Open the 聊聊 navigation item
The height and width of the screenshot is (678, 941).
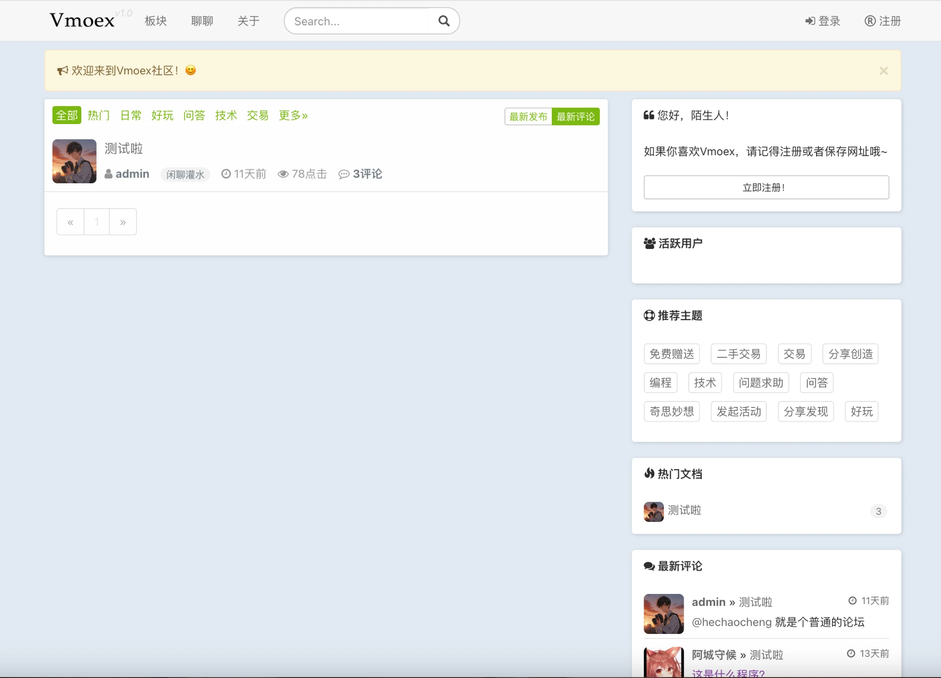202,21
